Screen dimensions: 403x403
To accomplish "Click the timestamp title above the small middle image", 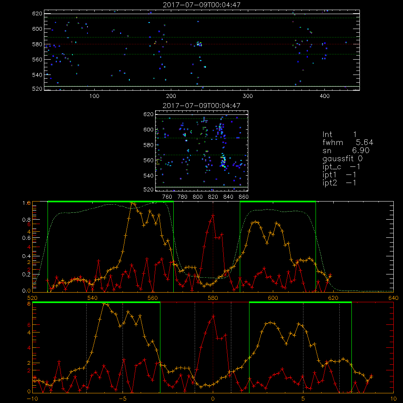I will click(201, 106).
